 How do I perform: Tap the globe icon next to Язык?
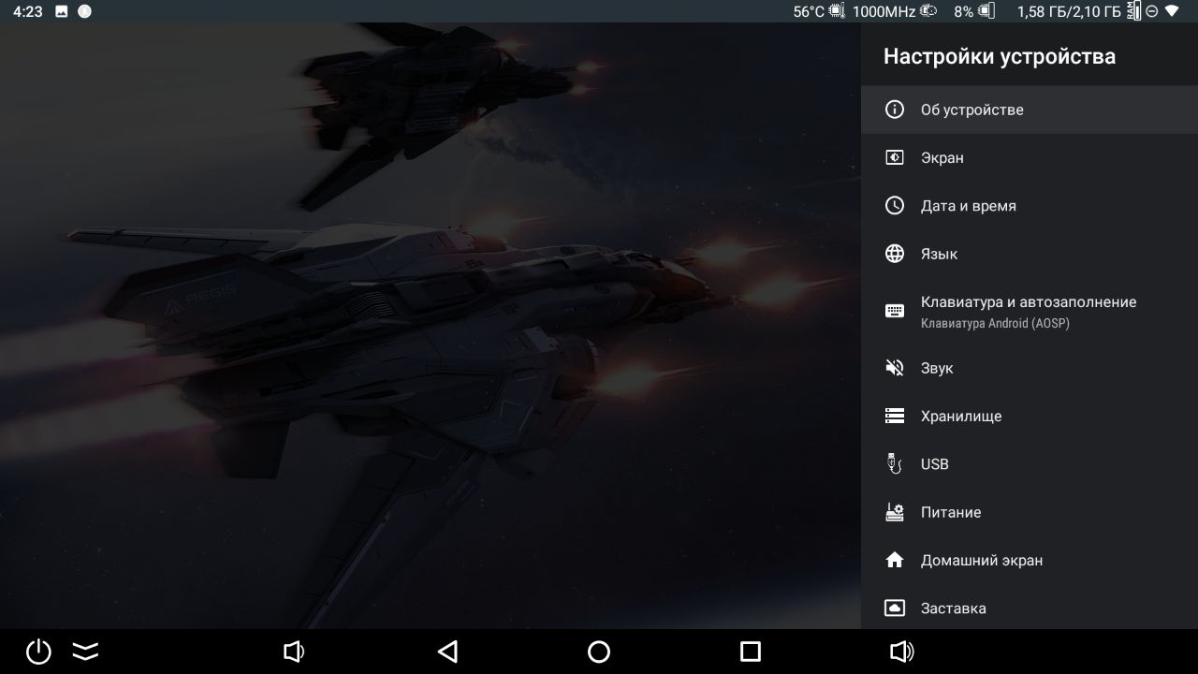coord(895,254)
